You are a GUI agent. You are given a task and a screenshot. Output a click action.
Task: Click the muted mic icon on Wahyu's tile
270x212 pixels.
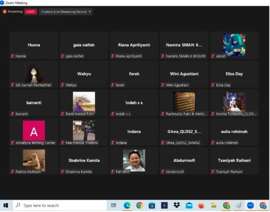63,85
